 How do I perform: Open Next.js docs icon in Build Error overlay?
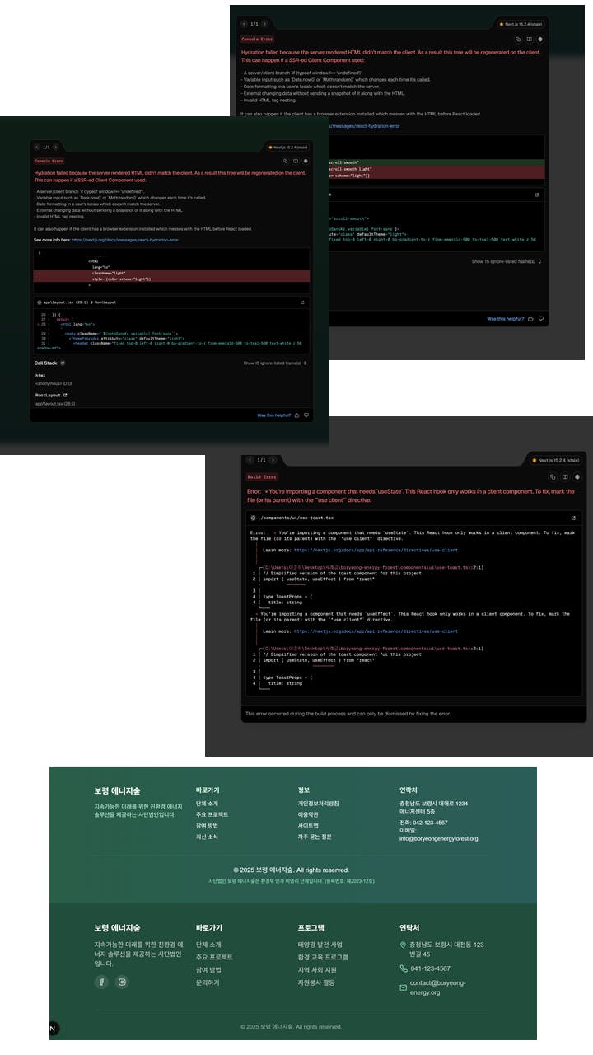click(565, 476)
